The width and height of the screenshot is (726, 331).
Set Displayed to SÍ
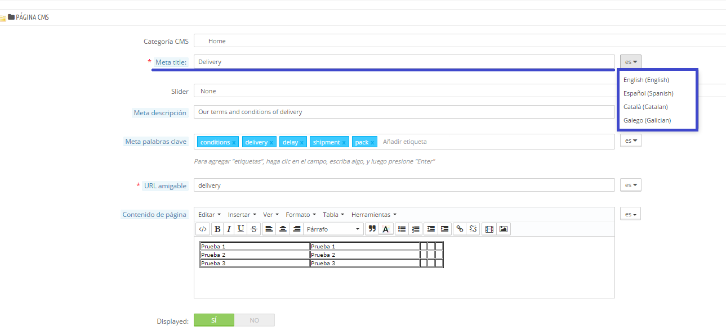click(213, 320)
